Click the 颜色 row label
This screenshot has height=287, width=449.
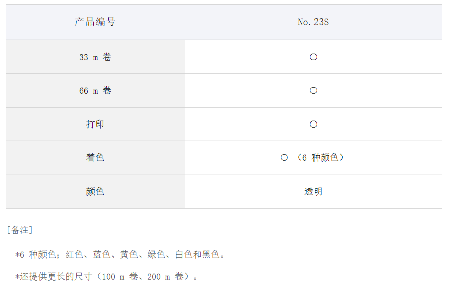coord(96,191)
